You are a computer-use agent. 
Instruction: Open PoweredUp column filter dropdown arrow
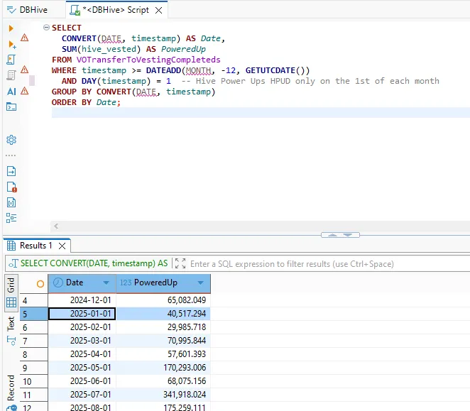click(200, 283)
